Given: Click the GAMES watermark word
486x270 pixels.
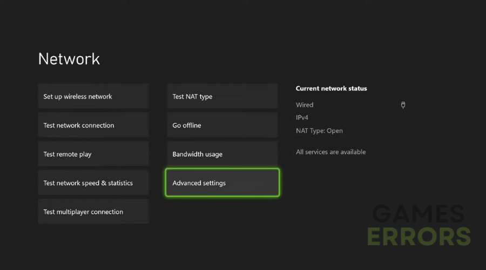Looking at the screenshot, I should click(x=418, y=214).
